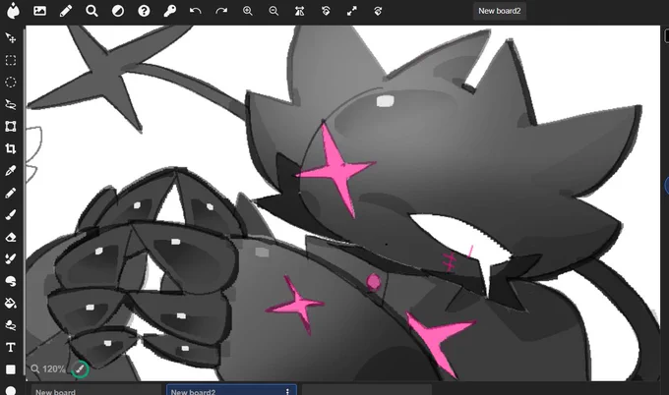Zoom out using the minus magnifier
The height and width of the screenshot is (395, 669).
pos(274,11)
